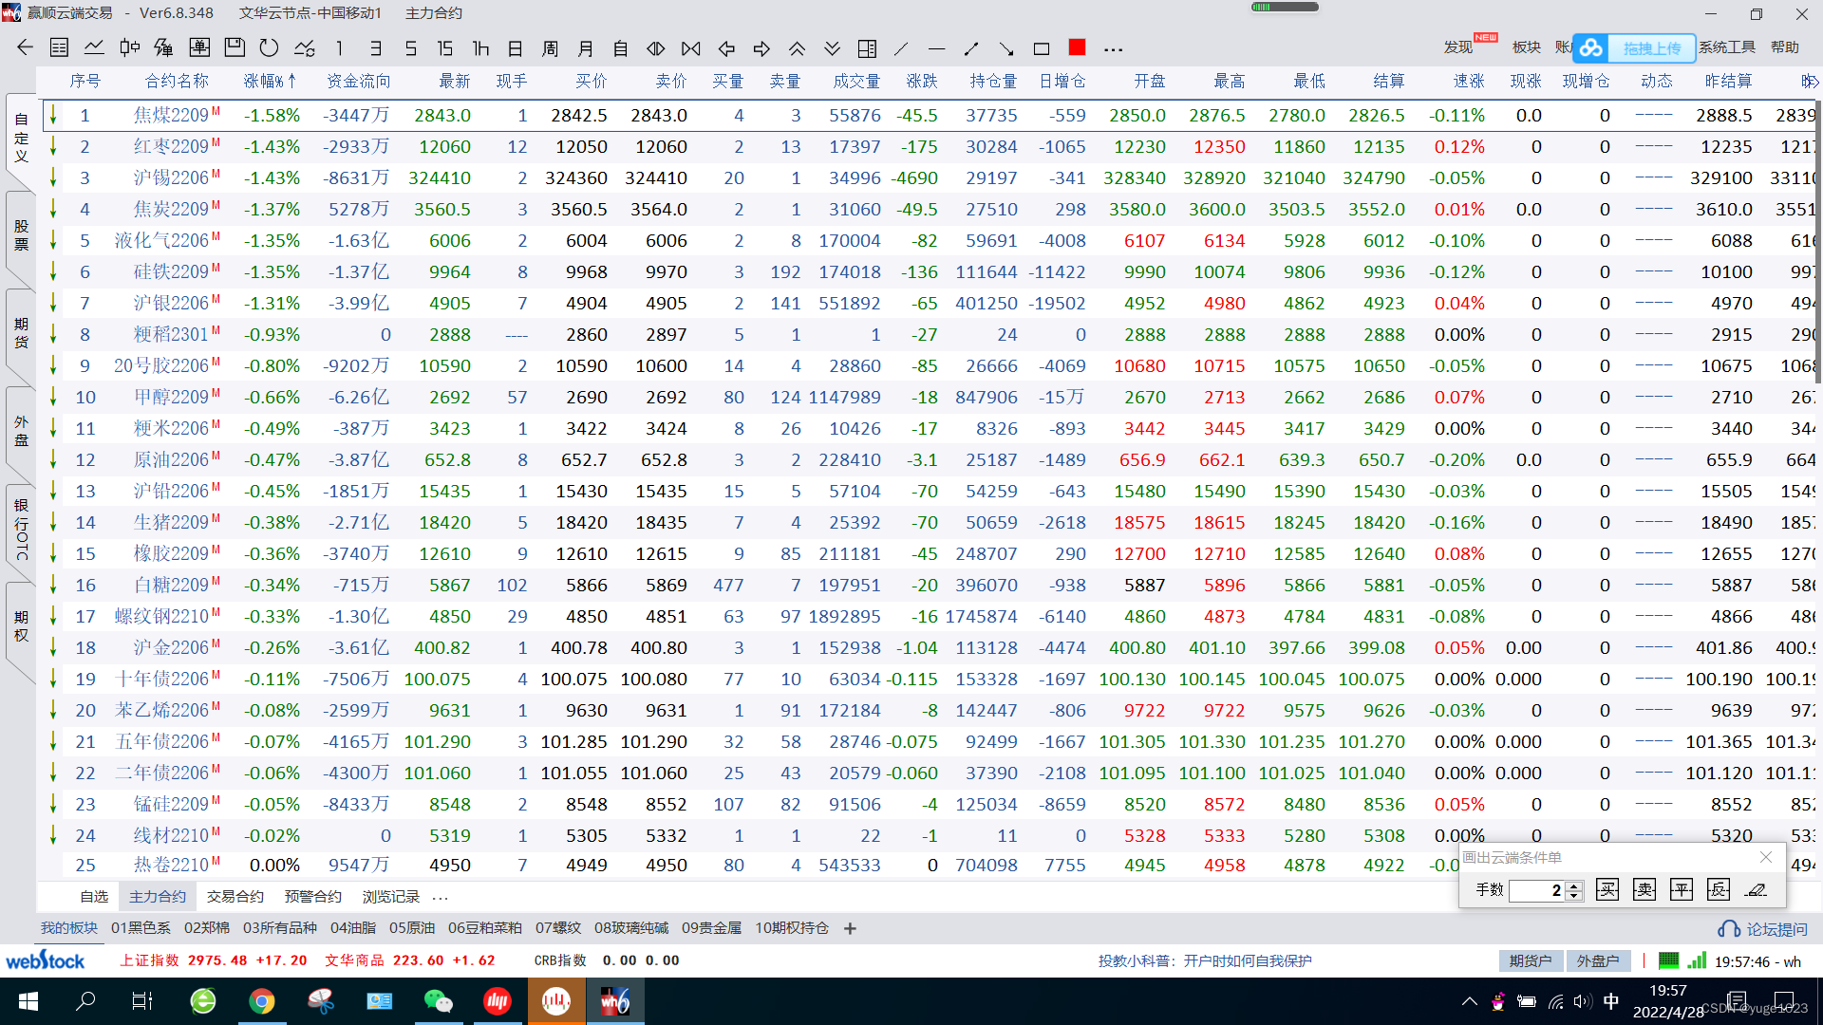Image resolution: width=1823 pixels, height=1025 pixels.
Task: Click the 反 reverse position icon
Action: [1719, 889]
